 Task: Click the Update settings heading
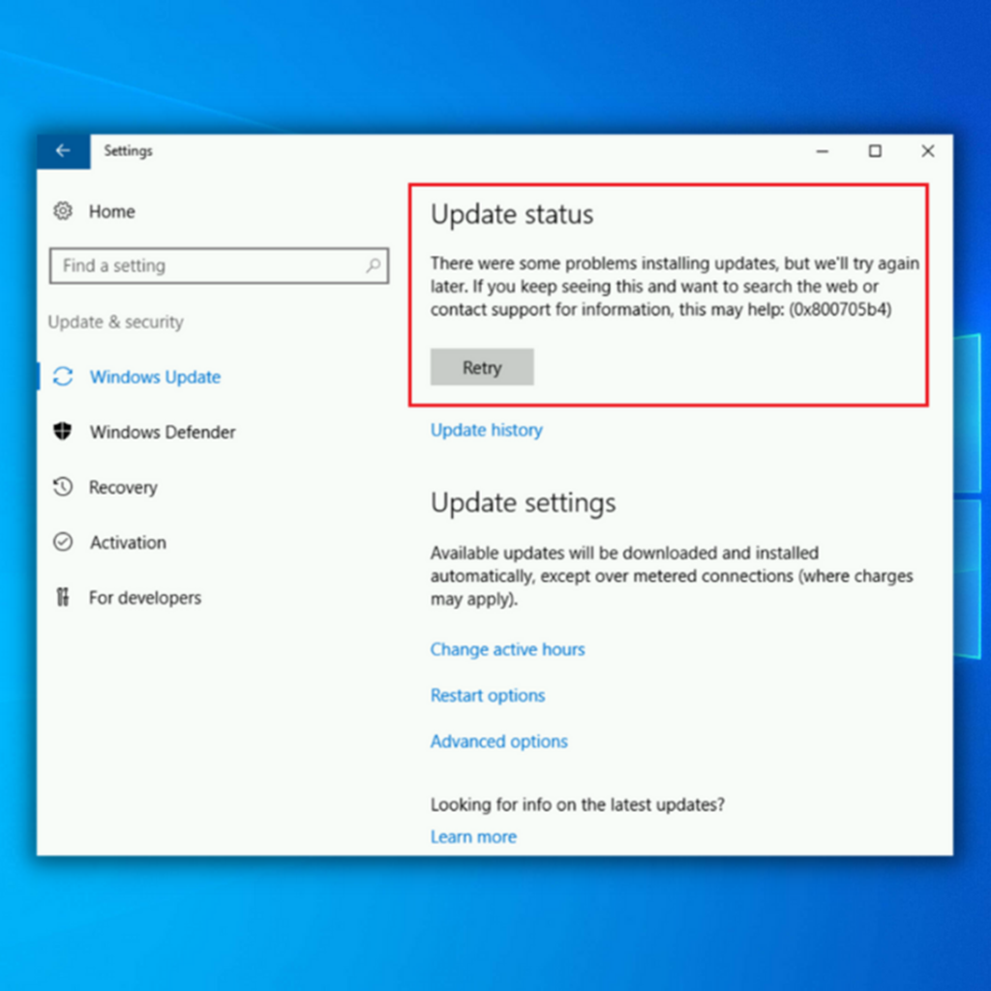point(524,503)
